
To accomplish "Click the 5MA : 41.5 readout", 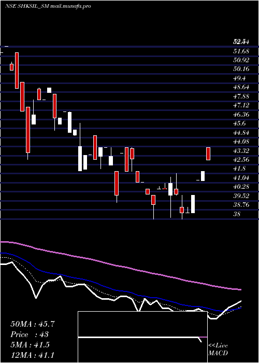I will (30, 345).
